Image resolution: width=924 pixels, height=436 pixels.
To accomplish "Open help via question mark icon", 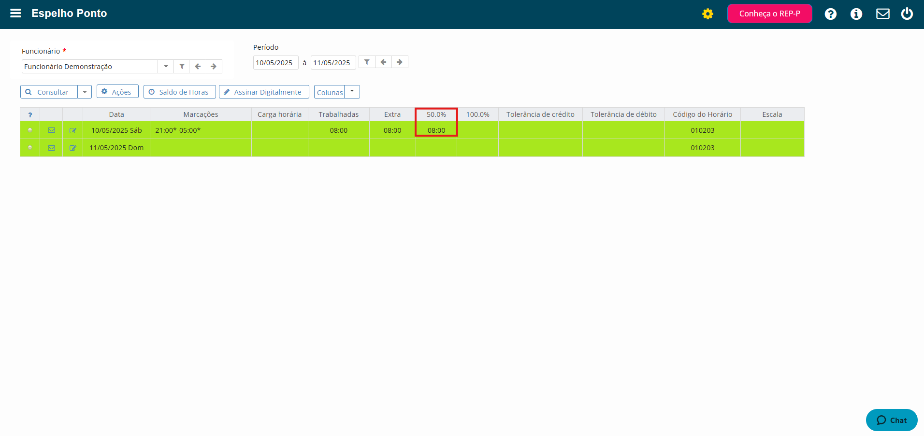I will click(x=830, y=14).
